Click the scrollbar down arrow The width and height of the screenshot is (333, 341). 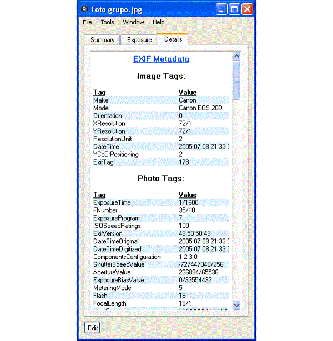pos(236,305)
